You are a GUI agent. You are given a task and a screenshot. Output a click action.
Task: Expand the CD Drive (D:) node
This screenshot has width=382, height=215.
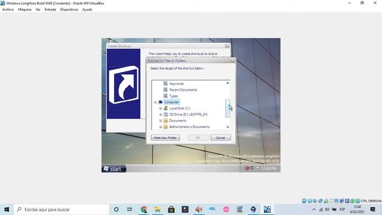click(x=161, y=115)
